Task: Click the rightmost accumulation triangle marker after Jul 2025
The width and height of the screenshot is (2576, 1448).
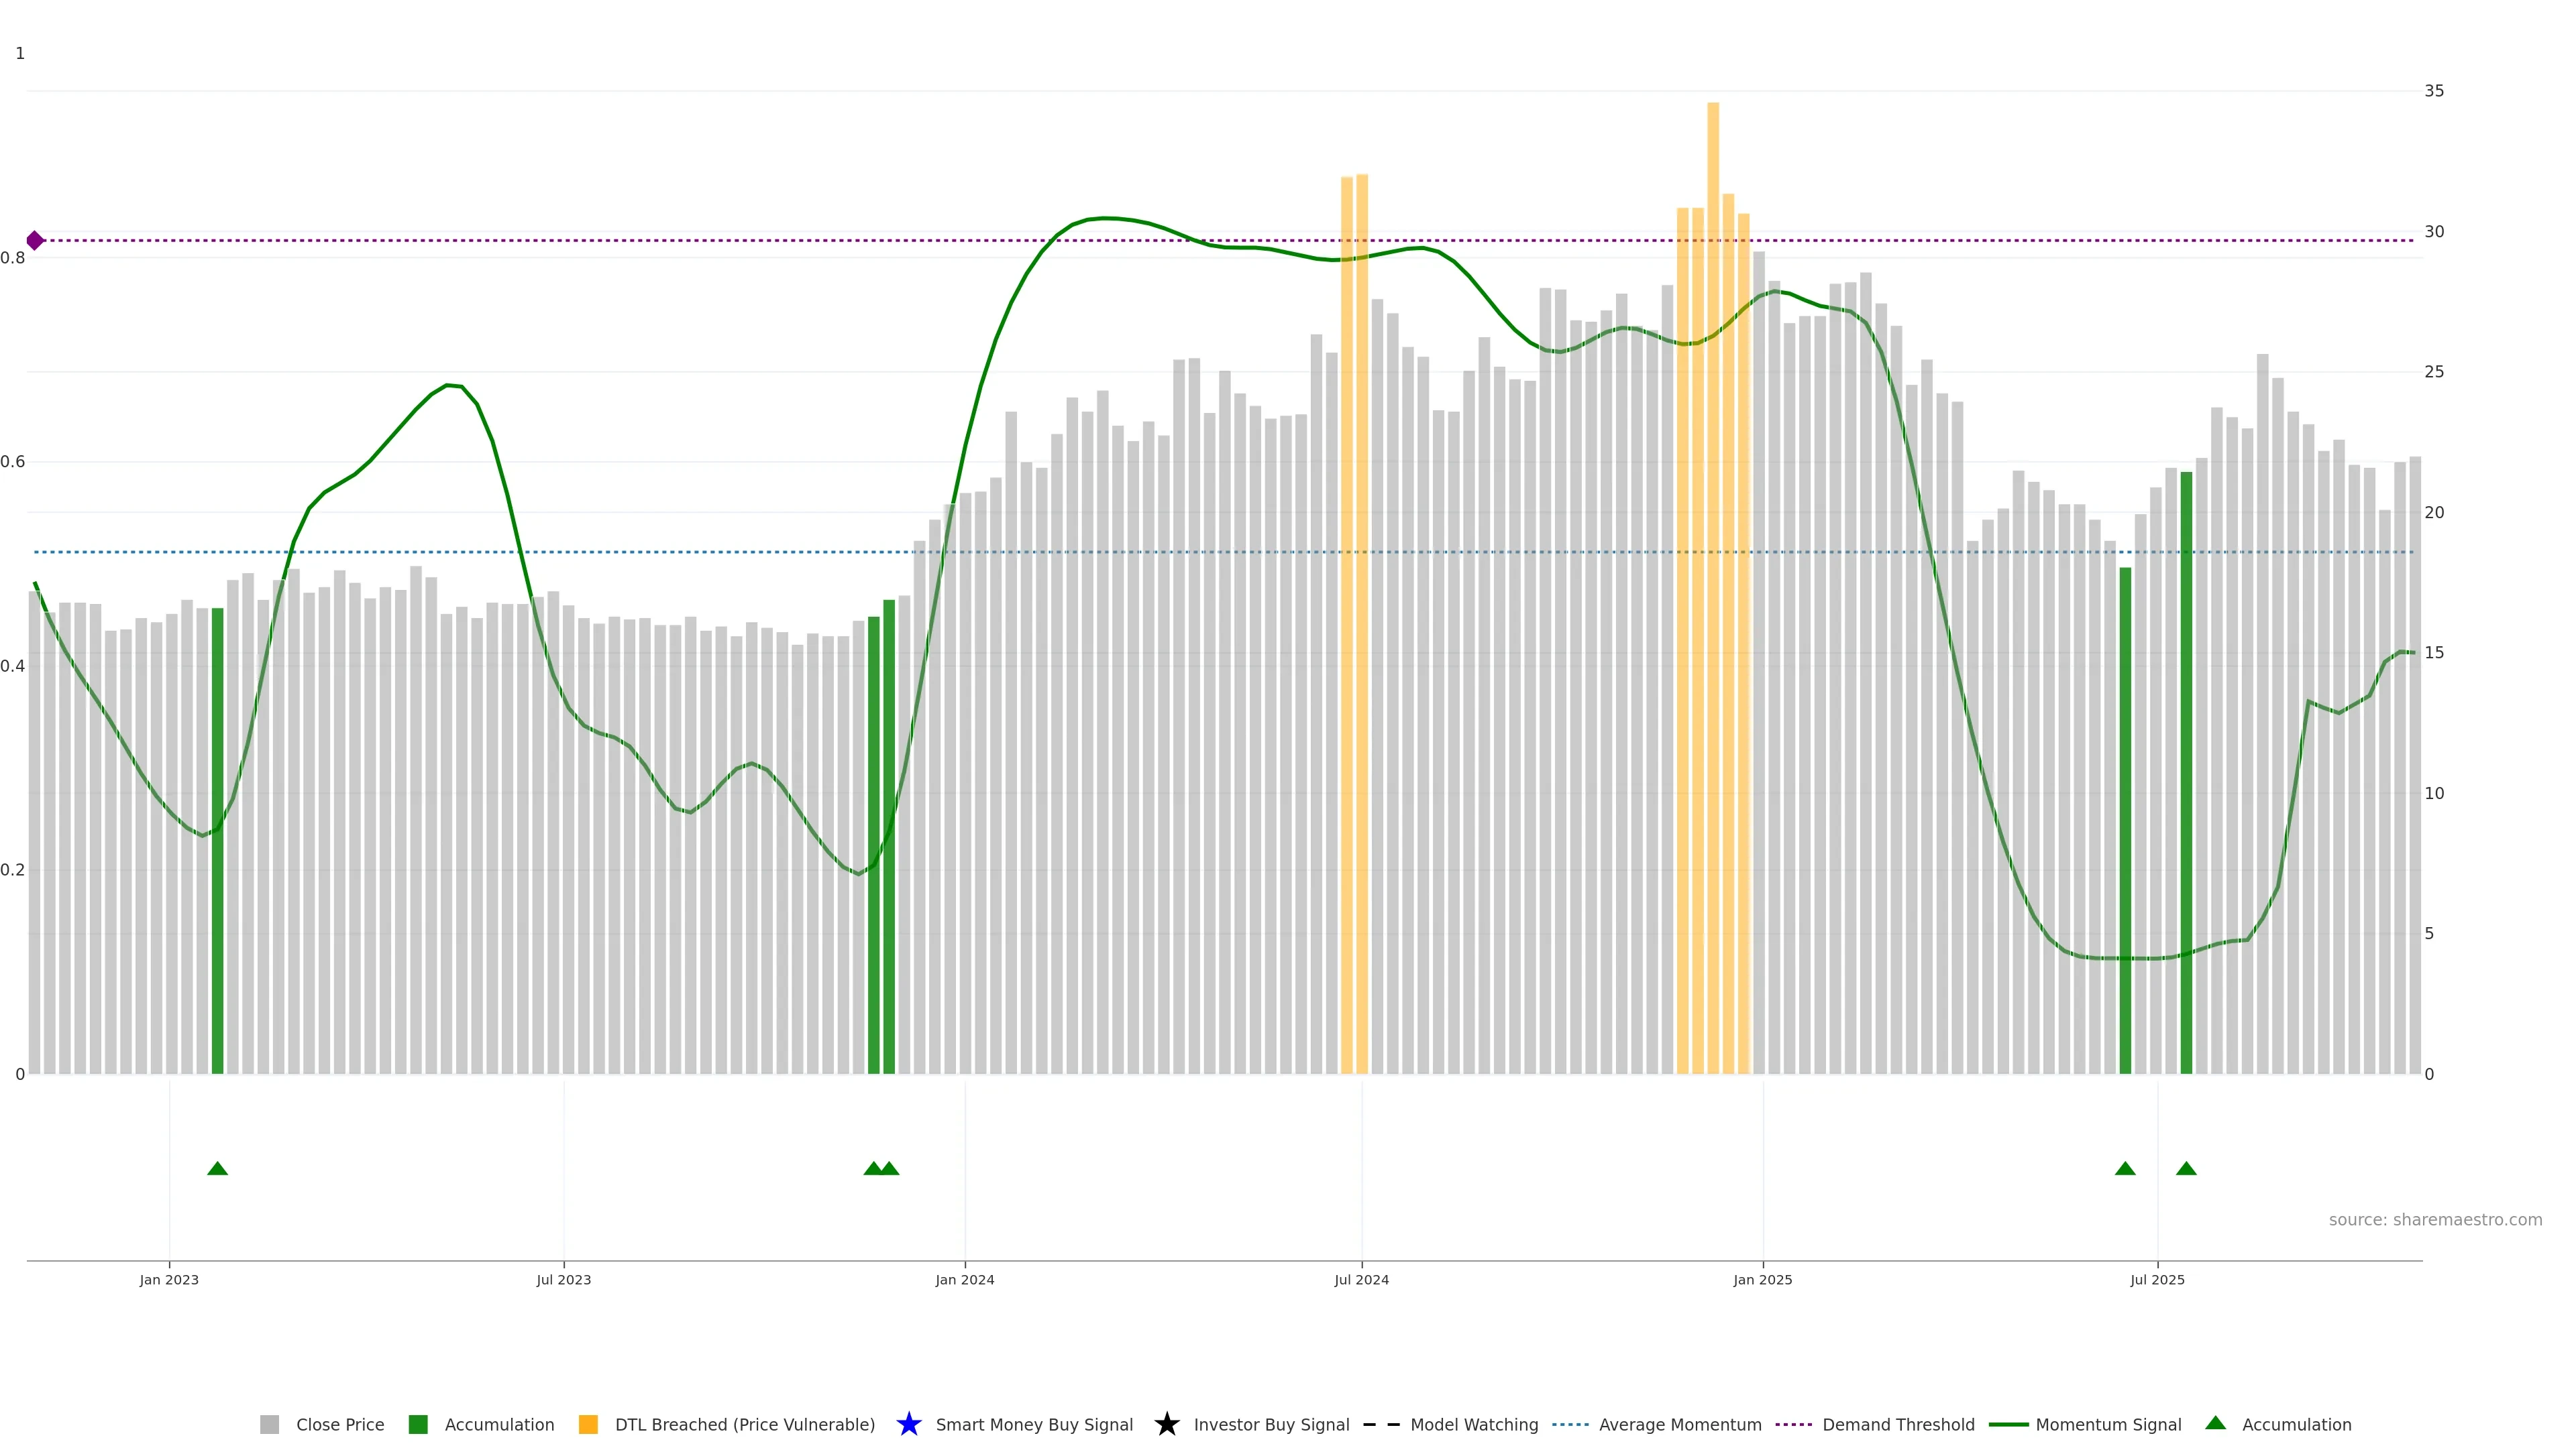Action: [x=2186, y=1168]
